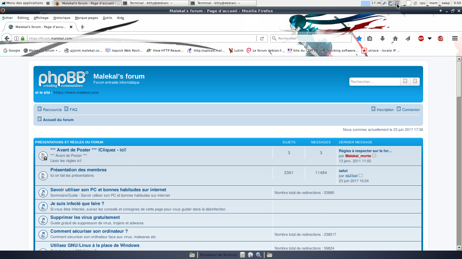462x259 pixels.
Task: Click the screenshot folder icon in dock
Action: 192,255
